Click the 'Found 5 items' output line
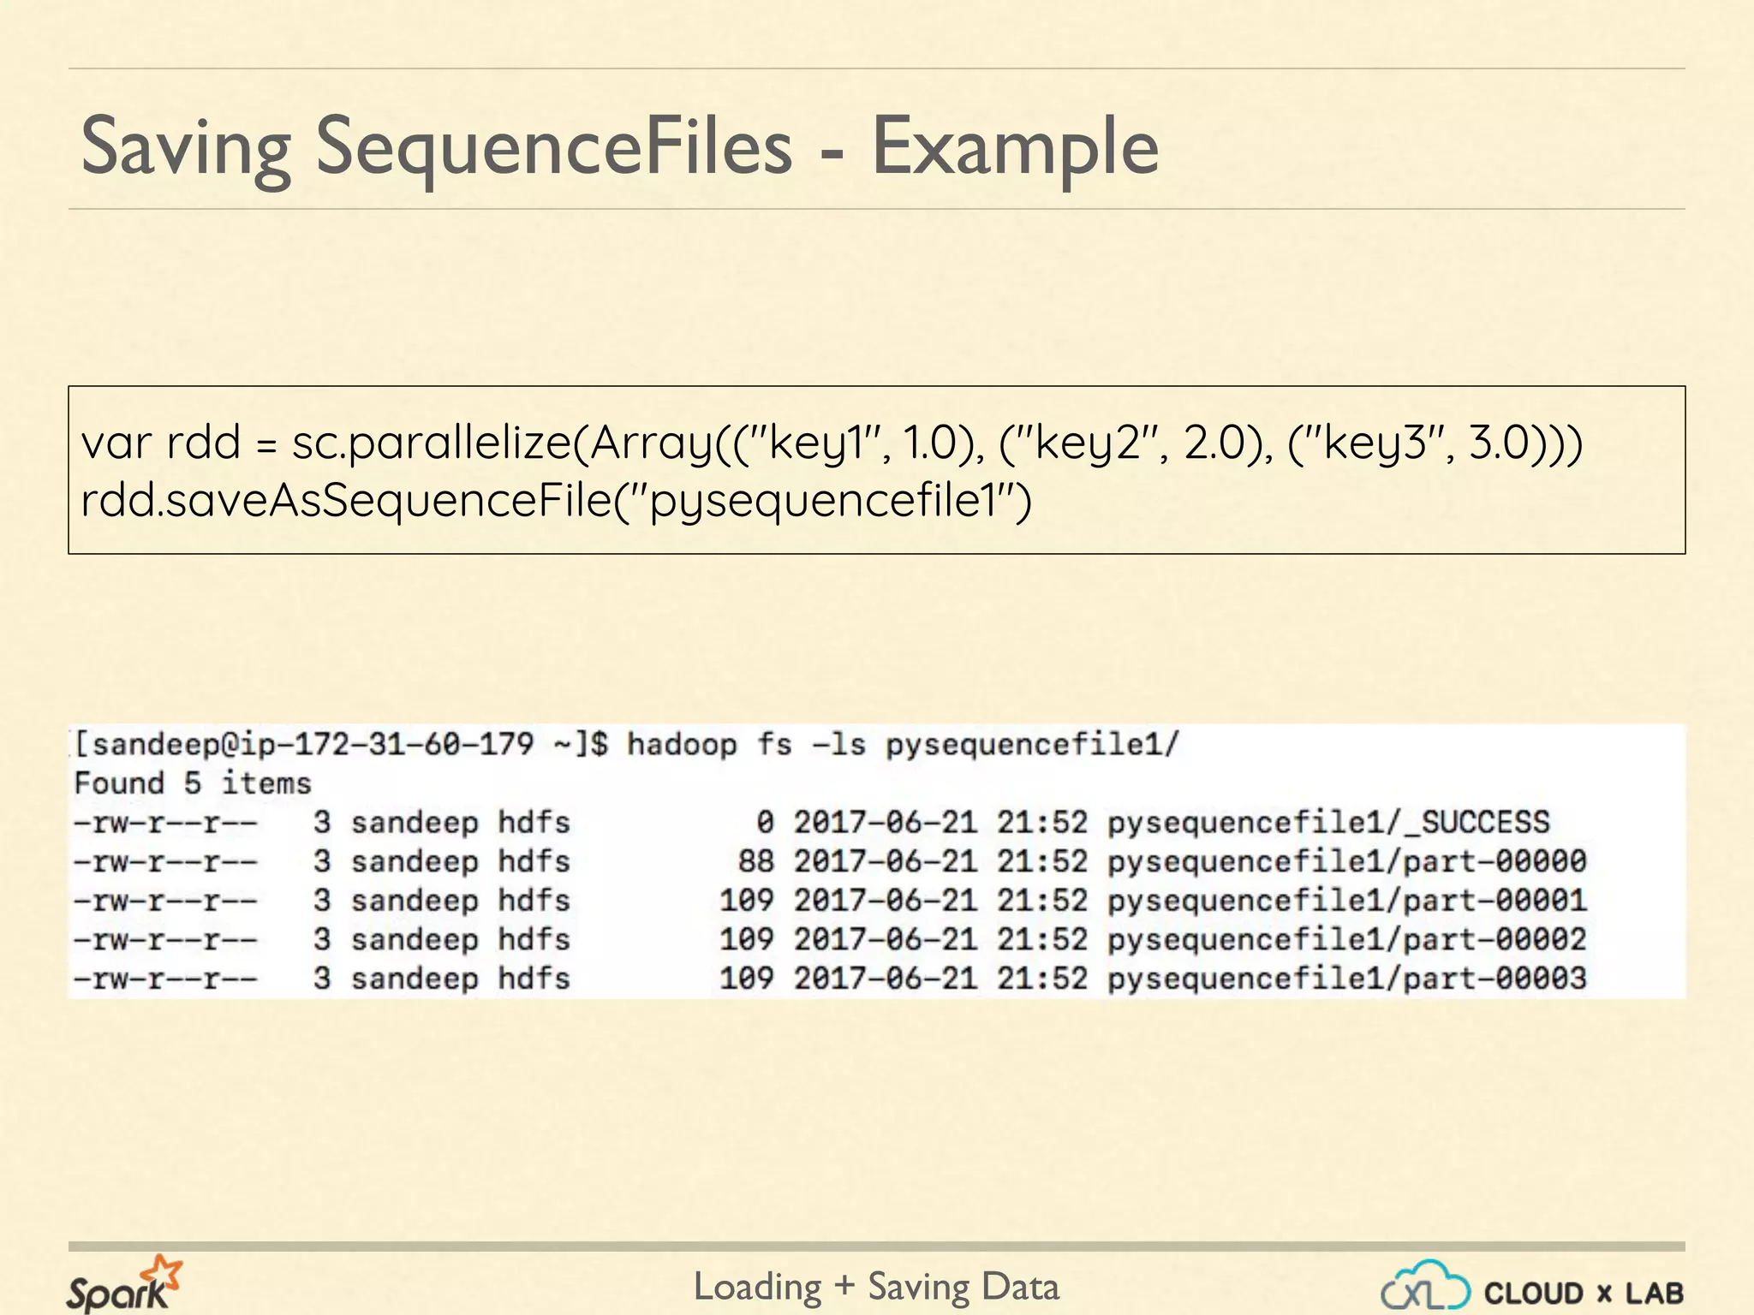 193,783
